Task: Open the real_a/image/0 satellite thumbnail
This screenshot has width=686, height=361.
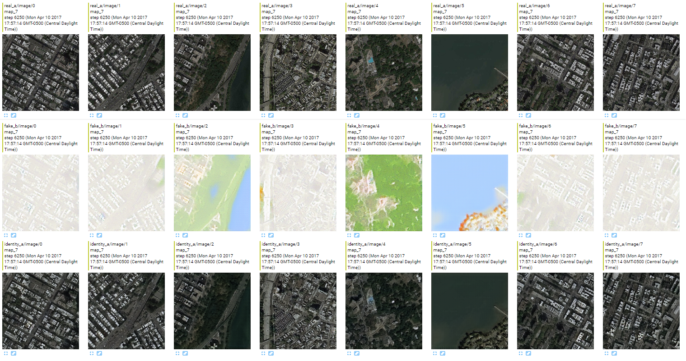Action: click(x=41, y=73)
